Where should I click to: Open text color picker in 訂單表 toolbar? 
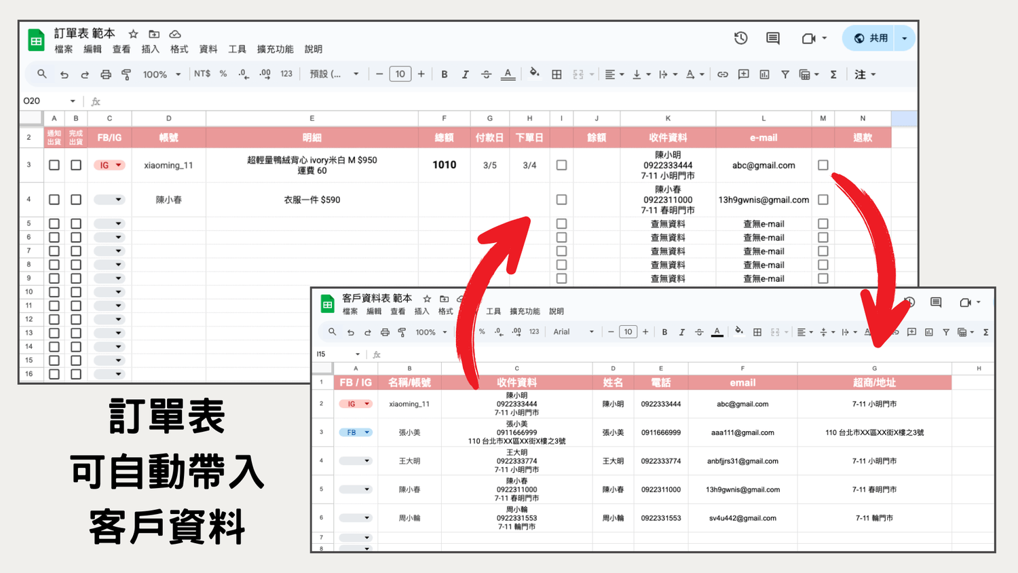[508, 75]
